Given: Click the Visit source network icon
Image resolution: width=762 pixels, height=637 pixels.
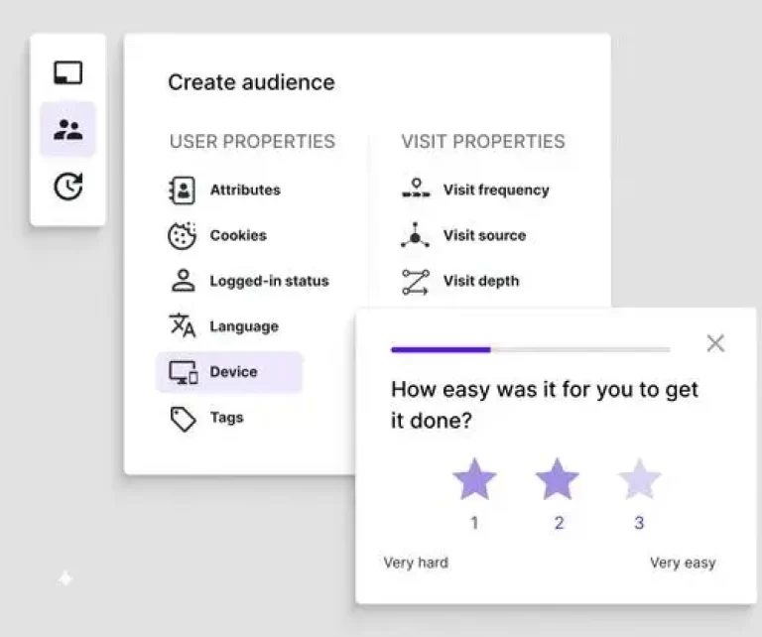Looking at the screenshot, I should 416,235.
